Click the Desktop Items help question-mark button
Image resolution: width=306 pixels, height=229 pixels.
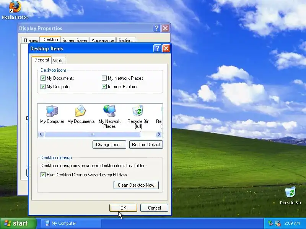157,48
